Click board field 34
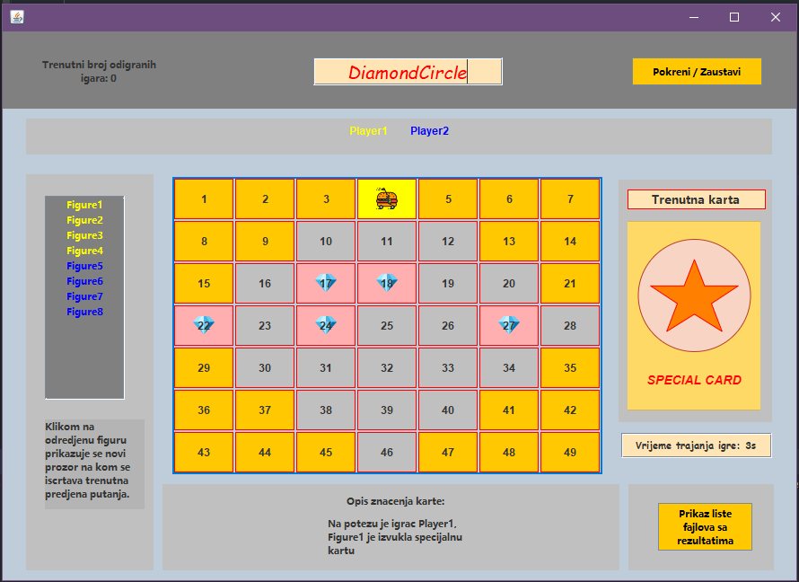The height and width of the screenshot is (582, 799). (x=508, y=368)
